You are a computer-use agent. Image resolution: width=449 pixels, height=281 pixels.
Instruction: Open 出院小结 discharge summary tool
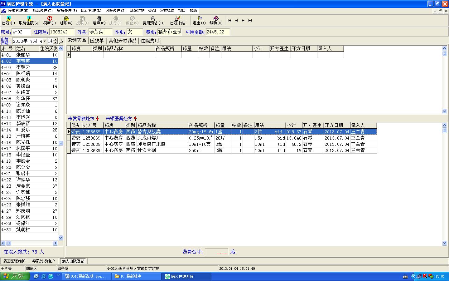[178, 21]
